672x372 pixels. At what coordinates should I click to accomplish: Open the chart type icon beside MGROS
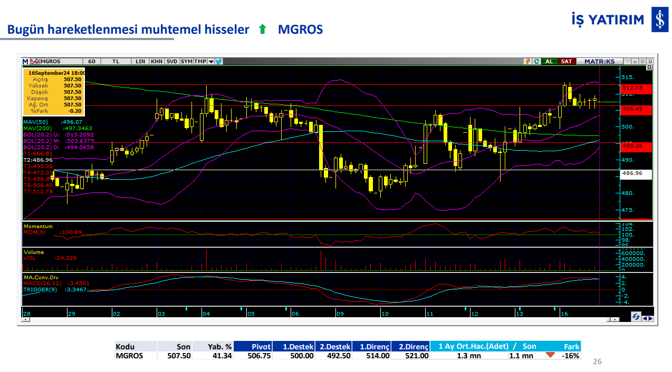[x=35, y=62]
